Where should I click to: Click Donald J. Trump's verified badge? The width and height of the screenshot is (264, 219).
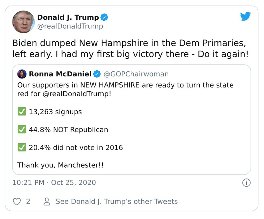coord(103,17)
